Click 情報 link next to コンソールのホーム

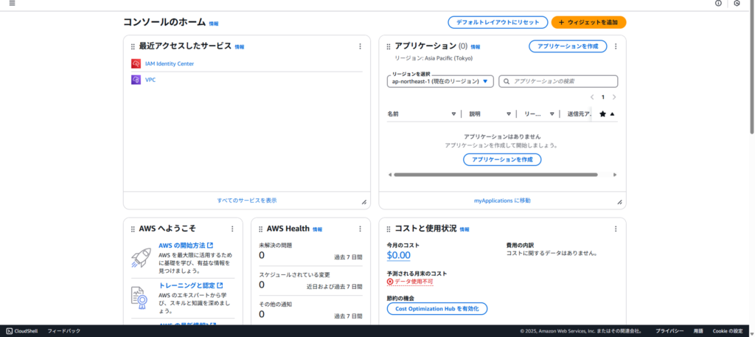coord(213,24)
